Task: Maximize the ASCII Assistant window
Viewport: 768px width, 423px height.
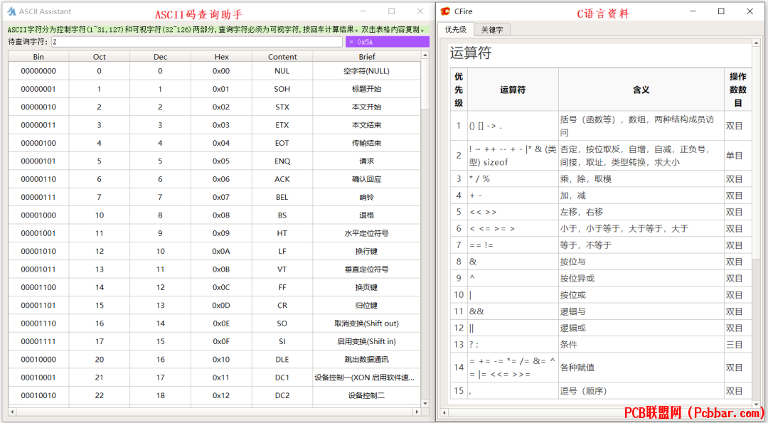Action: pos(391,11)
